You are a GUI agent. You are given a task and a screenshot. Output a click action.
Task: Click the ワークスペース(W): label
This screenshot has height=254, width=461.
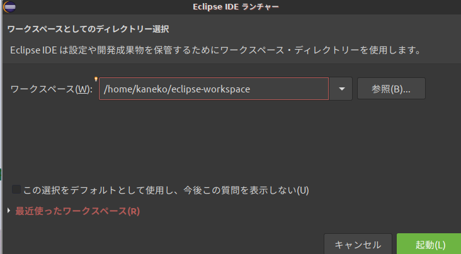(x=51, y=89)
